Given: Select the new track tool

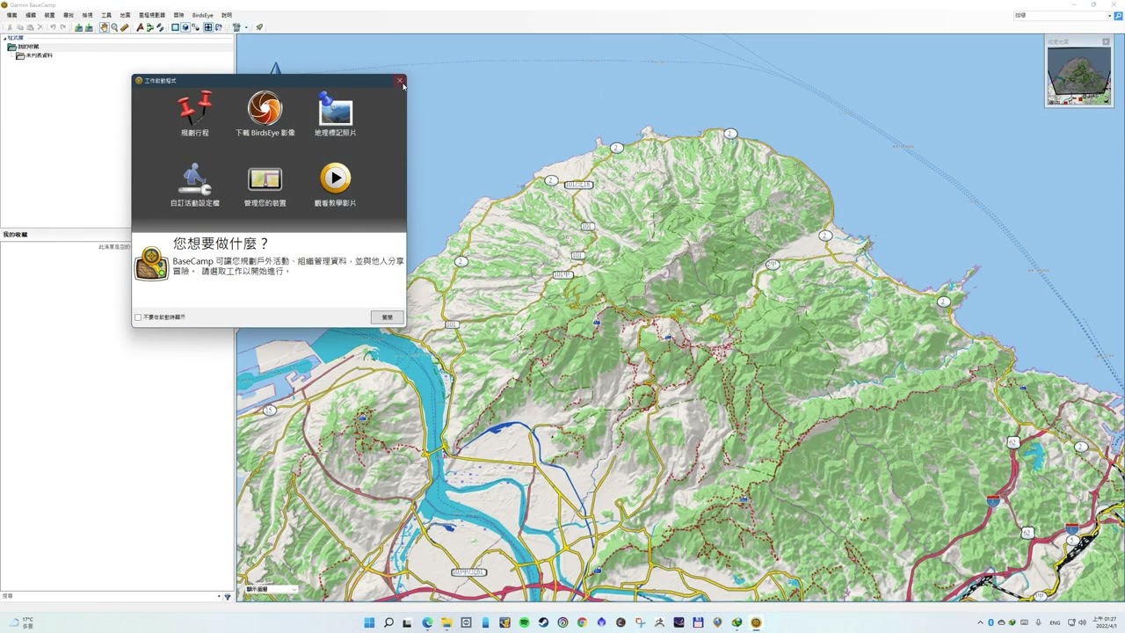Looking at the screenshot, I should (160, 27).
